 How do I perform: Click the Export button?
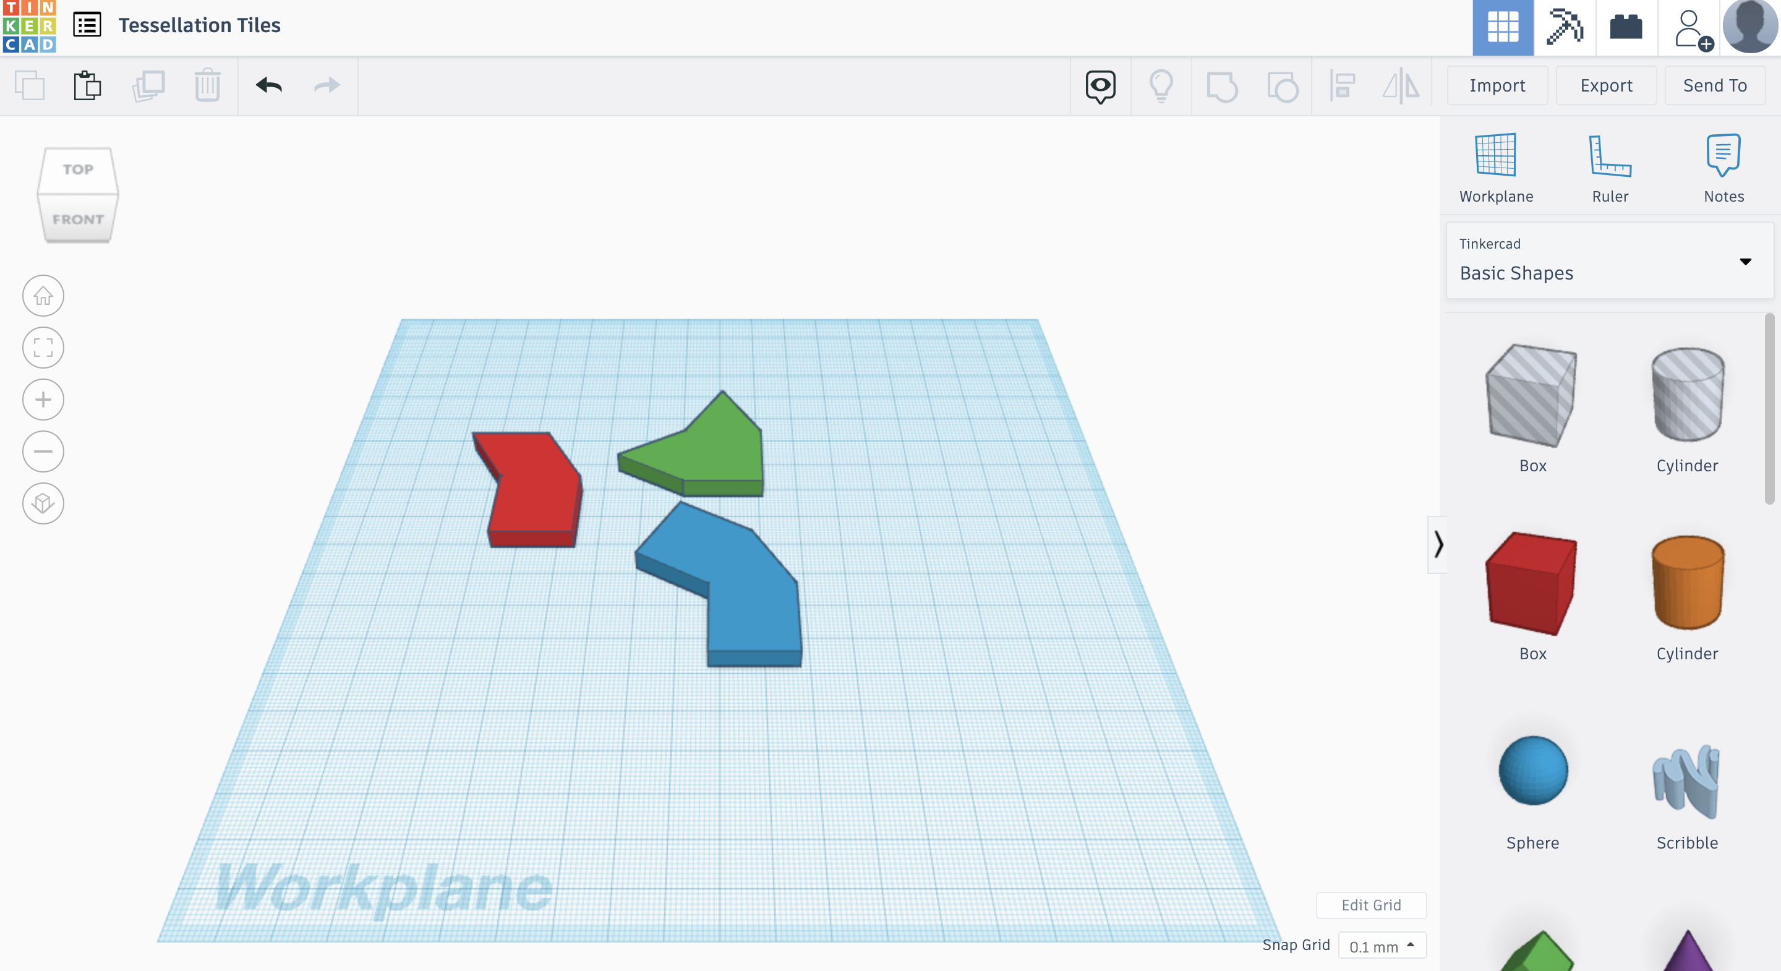click(x=1607, y=83)
